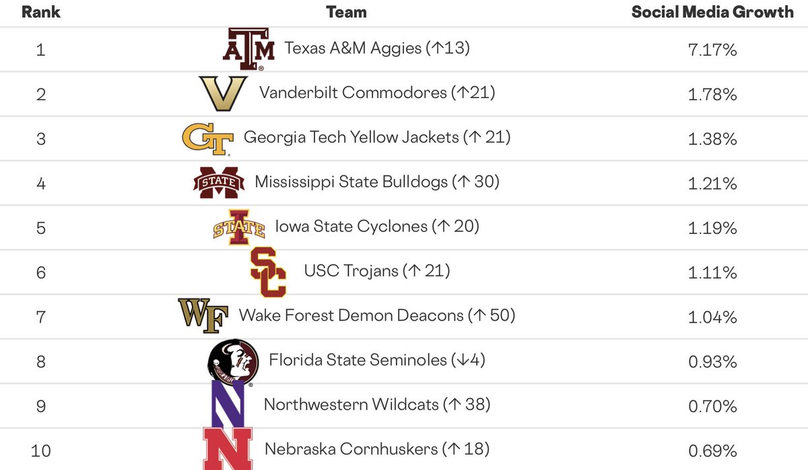This screenshot has width=808, height=470.
Task: Click the Mississippi State Bulldogs logo
Action: [218, 182]
